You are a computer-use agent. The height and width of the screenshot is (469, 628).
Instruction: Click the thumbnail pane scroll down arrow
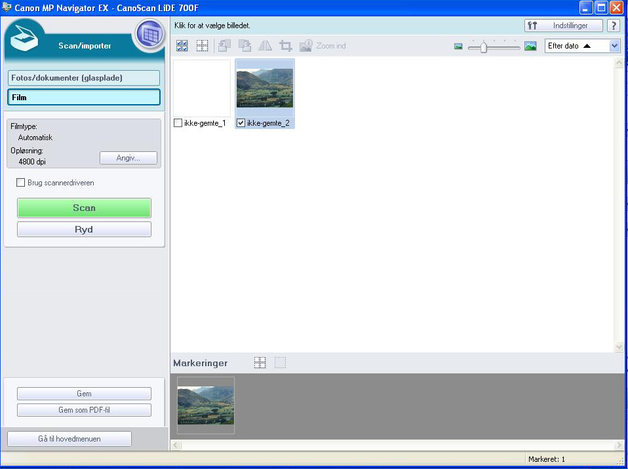(619, 347)
